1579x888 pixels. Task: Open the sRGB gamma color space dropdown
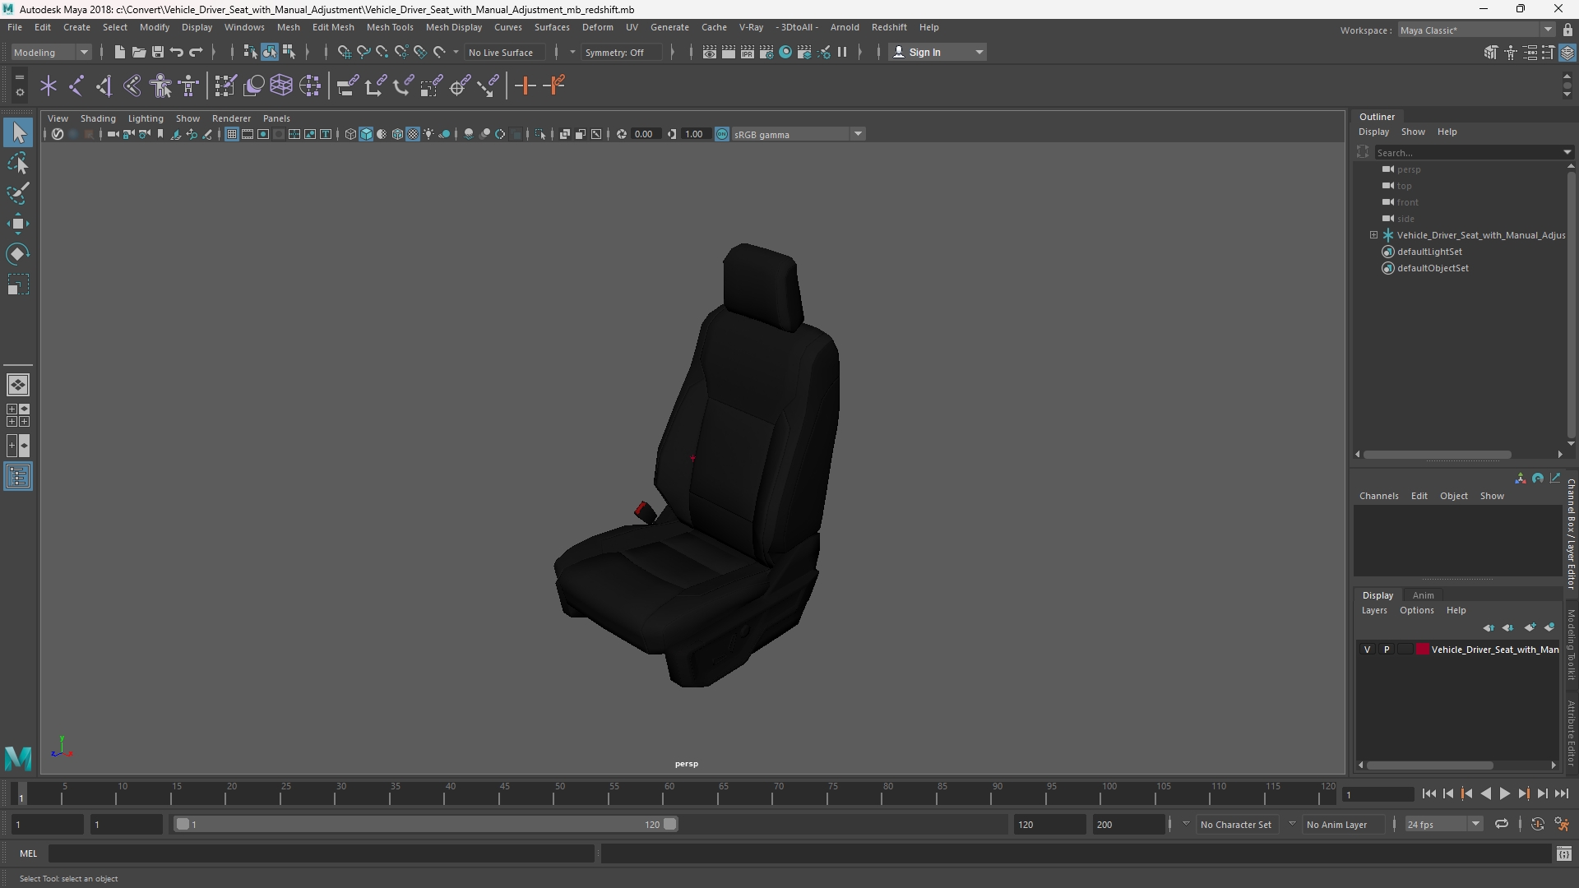pyautogui.click(x=799, y=134)
